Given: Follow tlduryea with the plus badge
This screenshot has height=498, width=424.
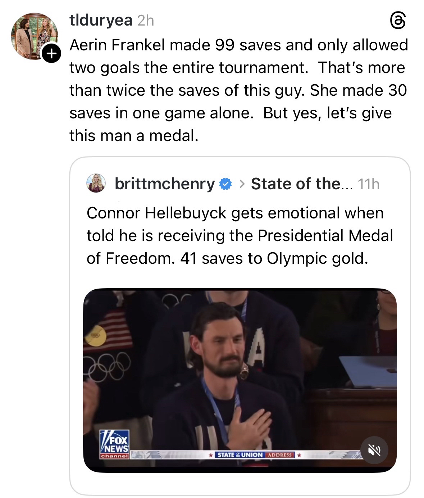Looking at the screenshot, I should click(x=52, y=54).
